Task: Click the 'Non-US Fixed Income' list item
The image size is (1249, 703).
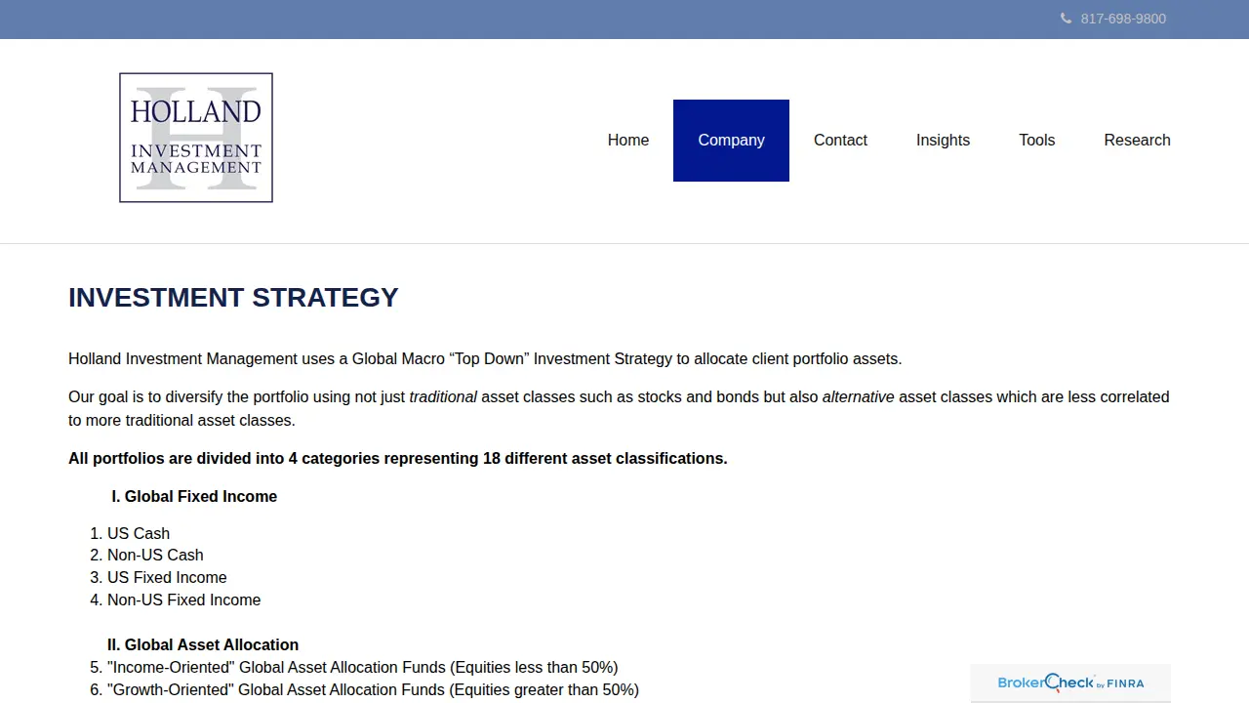Action: pos(183,600)
